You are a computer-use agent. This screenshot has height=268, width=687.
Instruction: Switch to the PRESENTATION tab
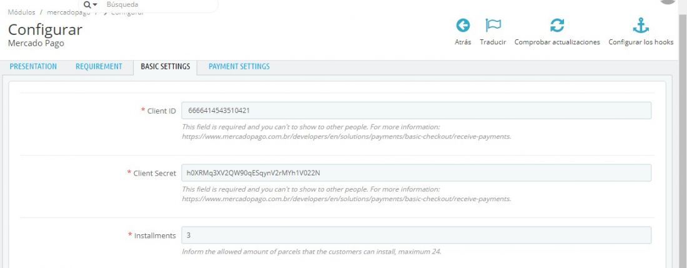(33, 67)
